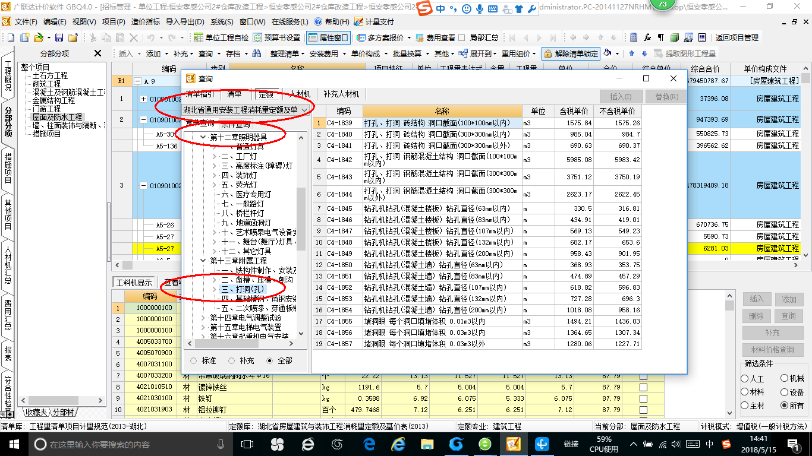Screen dimensions: 812x456
Task: Click the Sogou S icon in system tray
Action: (726, 444)
